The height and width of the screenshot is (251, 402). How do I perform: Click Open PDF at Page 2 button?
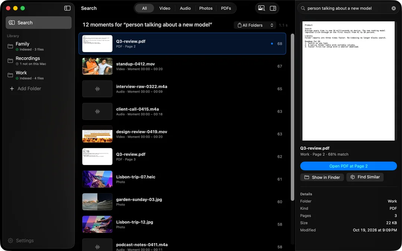click(348, 166)
